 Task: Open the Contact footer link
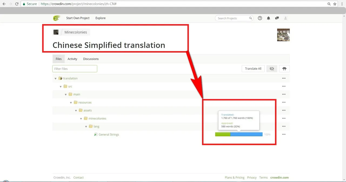(x=78, y=177)
